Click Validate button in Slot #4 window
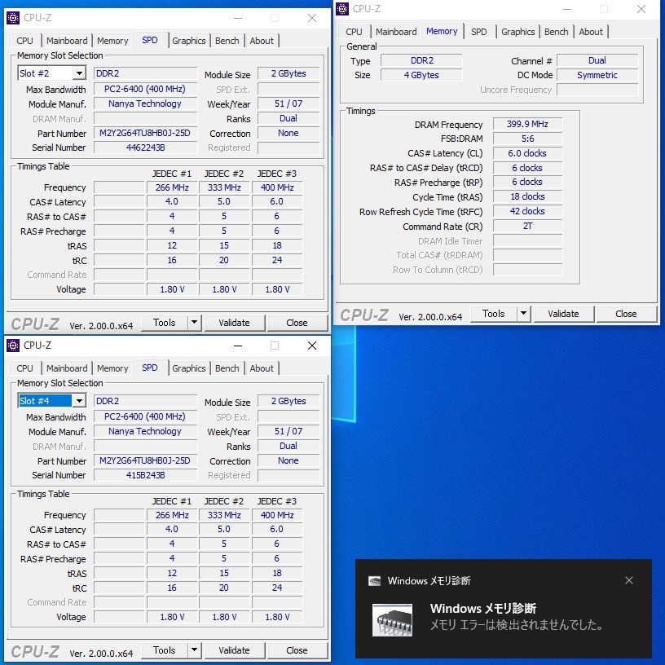The image size is (665, 665). [x=234, y=650]
